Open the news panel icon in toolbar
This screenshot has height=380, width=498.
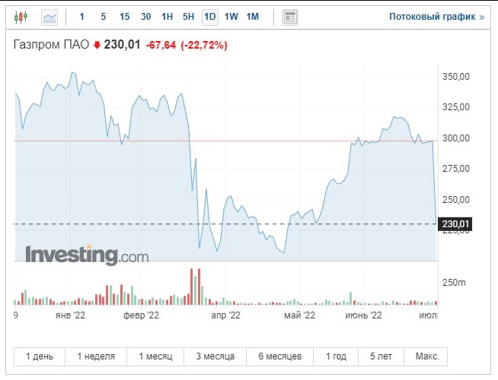pyautogui.click(x=289, y=16)
